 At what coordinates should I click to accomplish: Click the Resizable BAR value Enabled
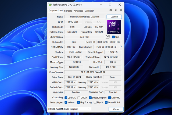(113, 92)
